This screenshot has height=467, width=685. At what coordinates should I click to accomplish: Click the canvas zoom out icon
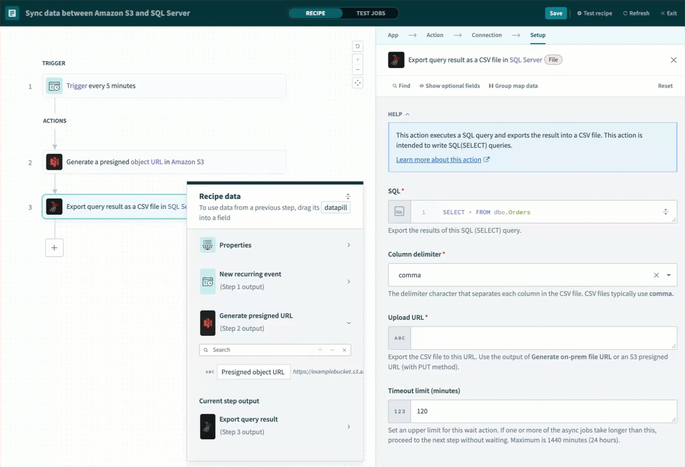pyautogui.click(x=358, y=70)
